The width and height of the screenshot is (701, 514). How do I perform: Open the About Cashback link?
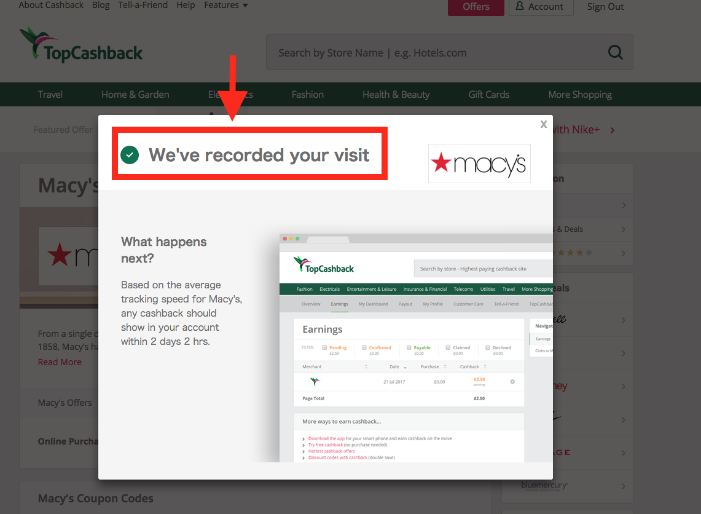point(51,6)
